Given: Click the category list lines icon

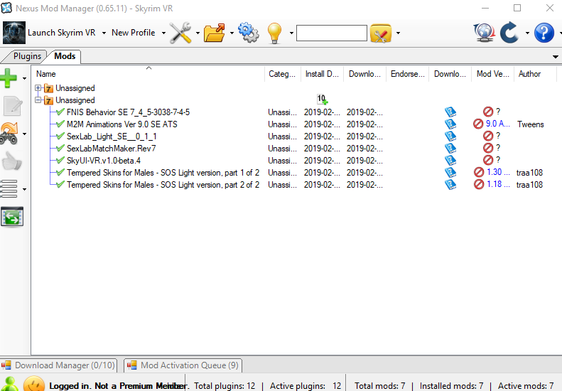Looking at the screenshot, I should [9, 189].
